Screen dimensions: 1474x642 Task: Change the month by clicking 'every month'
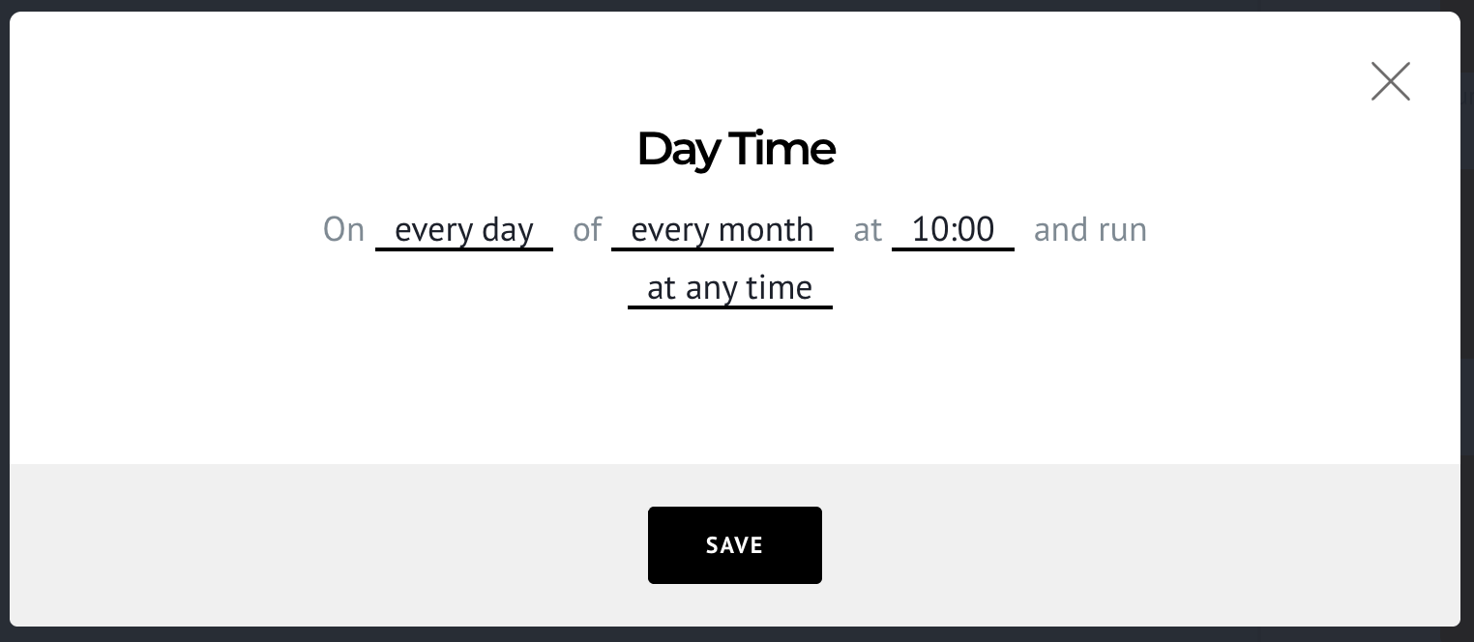[x=722, y=229]
